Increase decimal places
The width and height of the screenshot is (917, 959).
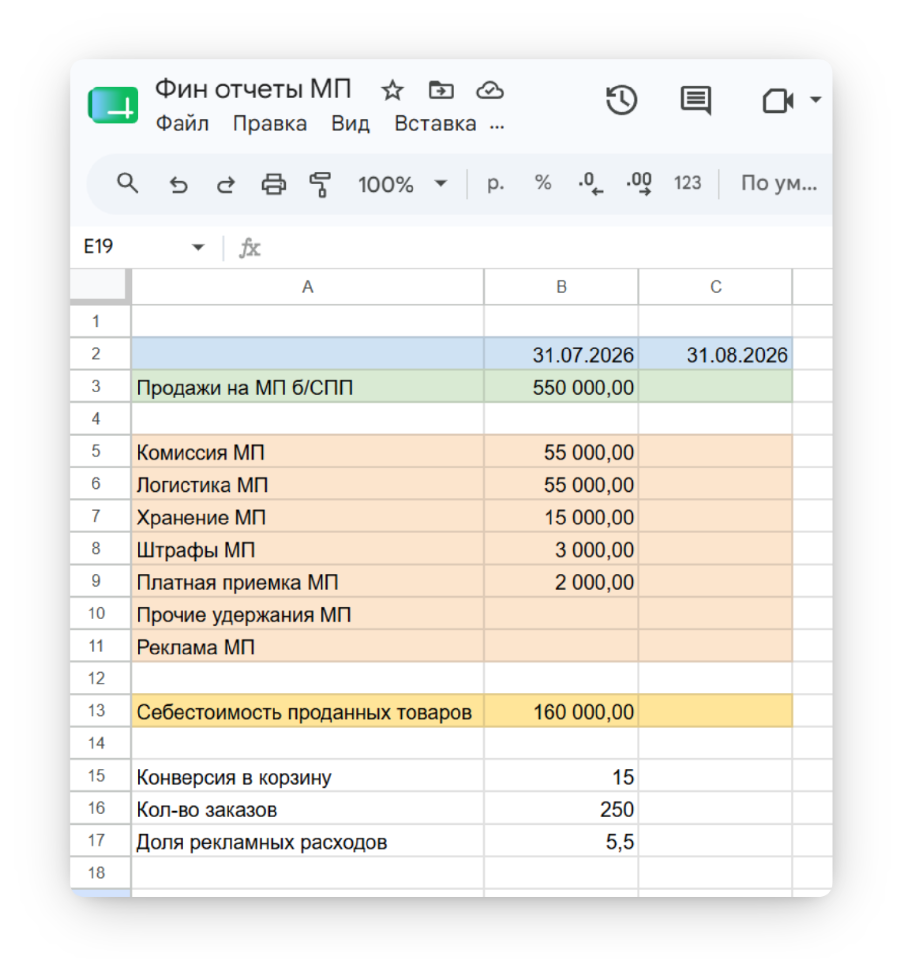639,183
